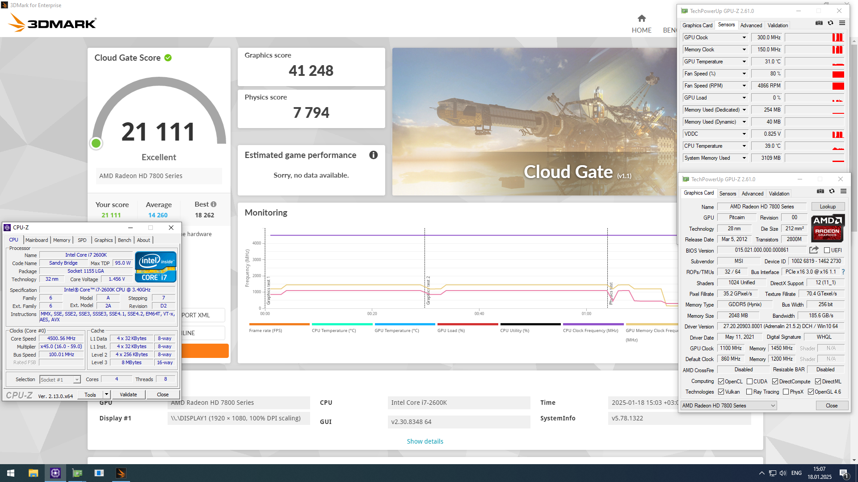Click the Frame rate (FPS) orange legend swatch

click(x=279, y=324)
